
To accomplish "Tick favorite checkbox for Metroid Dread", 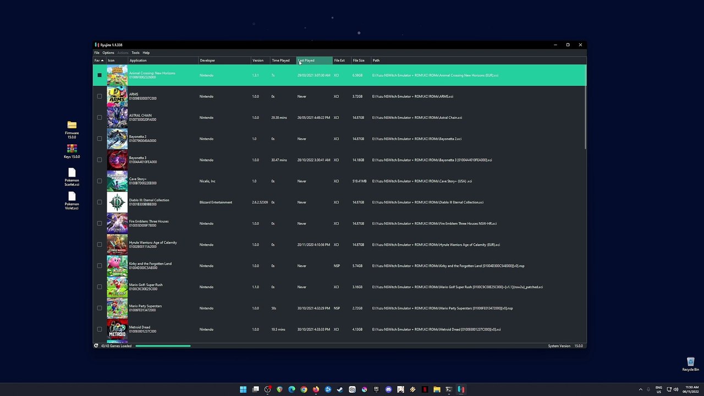I will pos(100,329).
